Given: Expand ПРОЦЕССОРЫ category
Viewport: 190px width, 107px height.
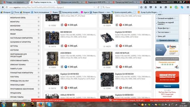Looking at the screenshot, I should [x=39, y=93].
